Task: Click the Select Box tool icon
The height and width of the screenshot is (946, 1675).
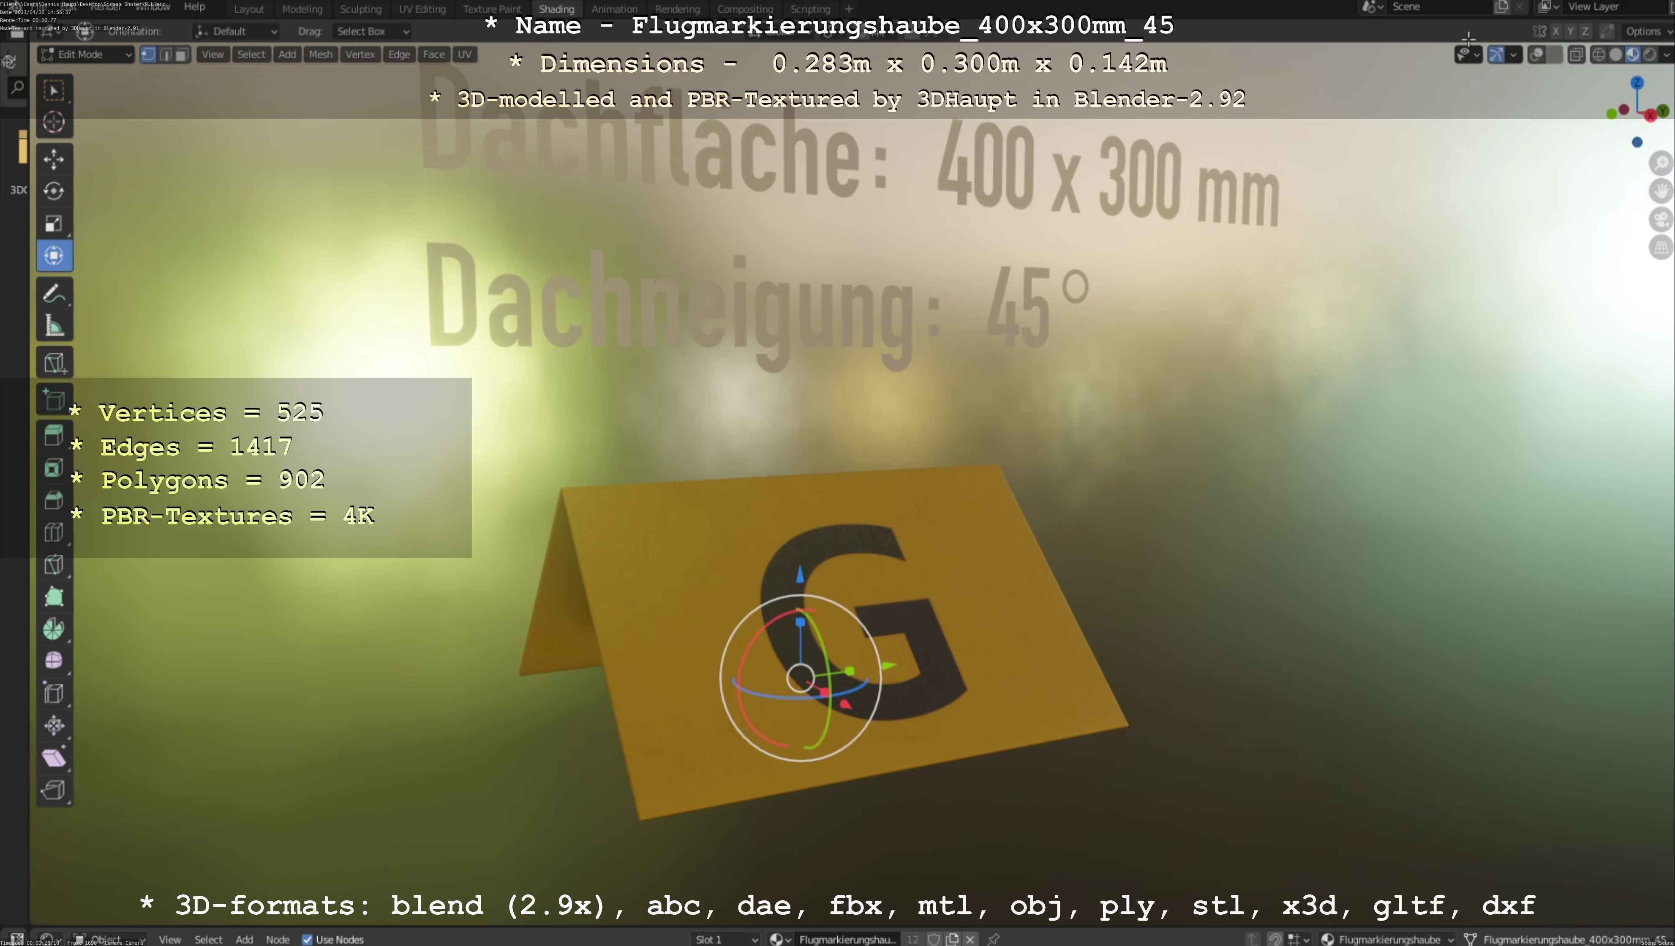Action: coord(54,90)
